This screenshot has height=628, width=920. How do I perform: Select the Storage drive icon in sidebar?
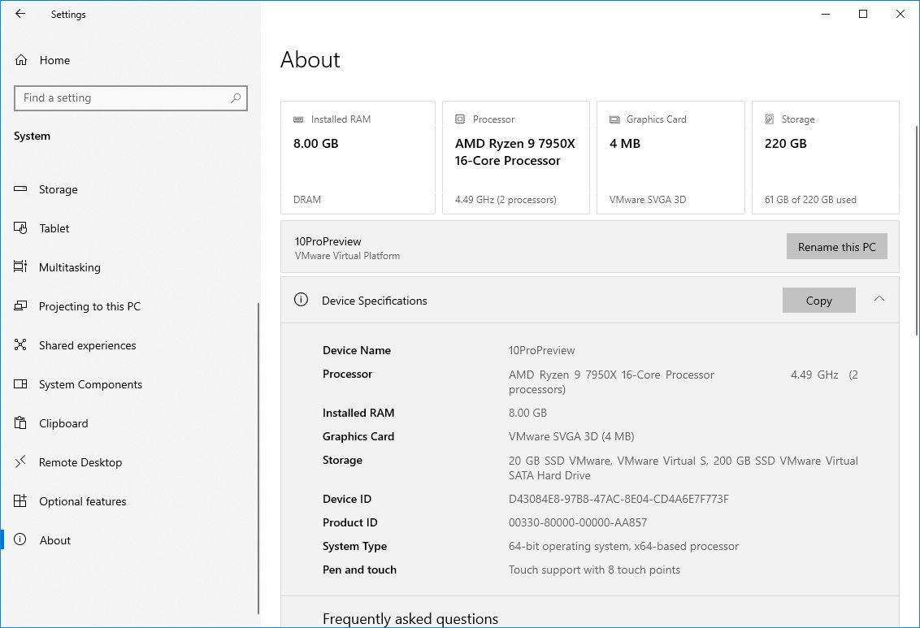tap(20, 188)
